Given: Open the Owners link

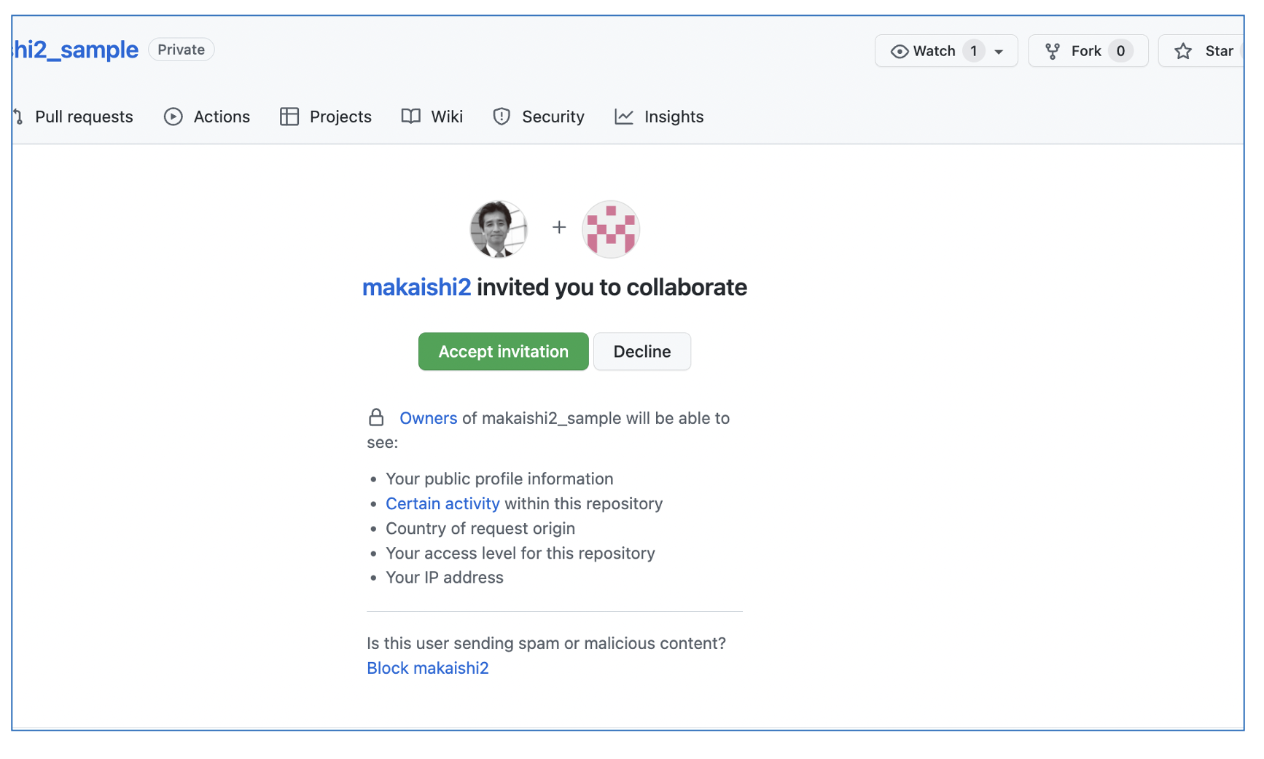Looking at the screenshot, I should 429,418.
